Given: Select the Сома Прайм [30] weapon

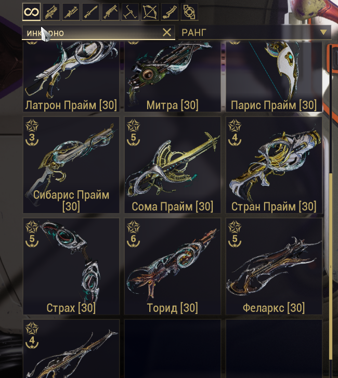Looking at the screenshot, I should 172,165.
